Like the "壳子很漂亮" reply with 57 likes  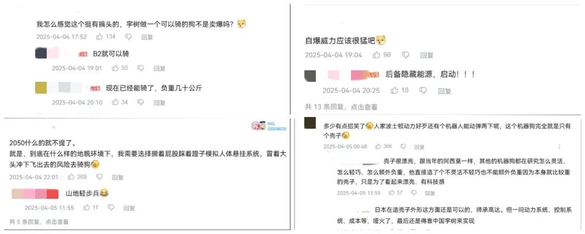(392, 193)
